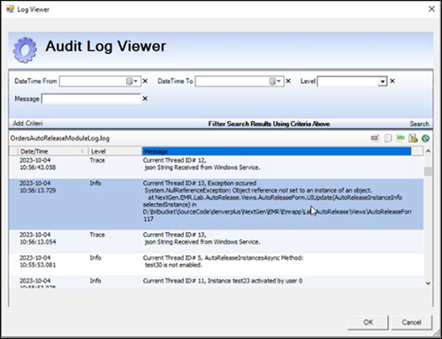
Task: Click the Search link
Action: [419, 124]
